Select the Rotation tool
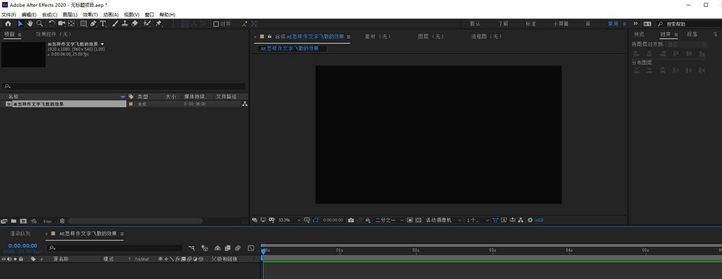The width and height of the screenshot is (722, 279). [x=52, y=23]
